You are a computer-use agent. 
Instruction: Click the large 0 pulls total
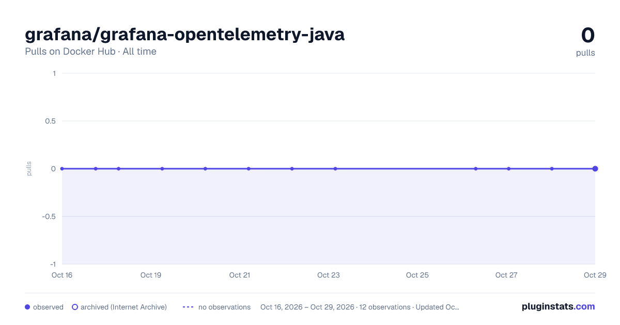(x=588, y=35)
